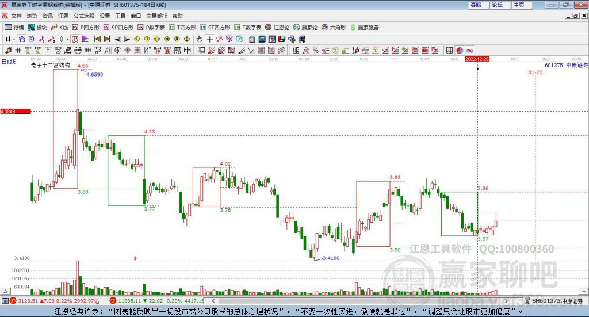Click the grid table icon near taiji
589x317 pixels.
(x=449, y=50)
